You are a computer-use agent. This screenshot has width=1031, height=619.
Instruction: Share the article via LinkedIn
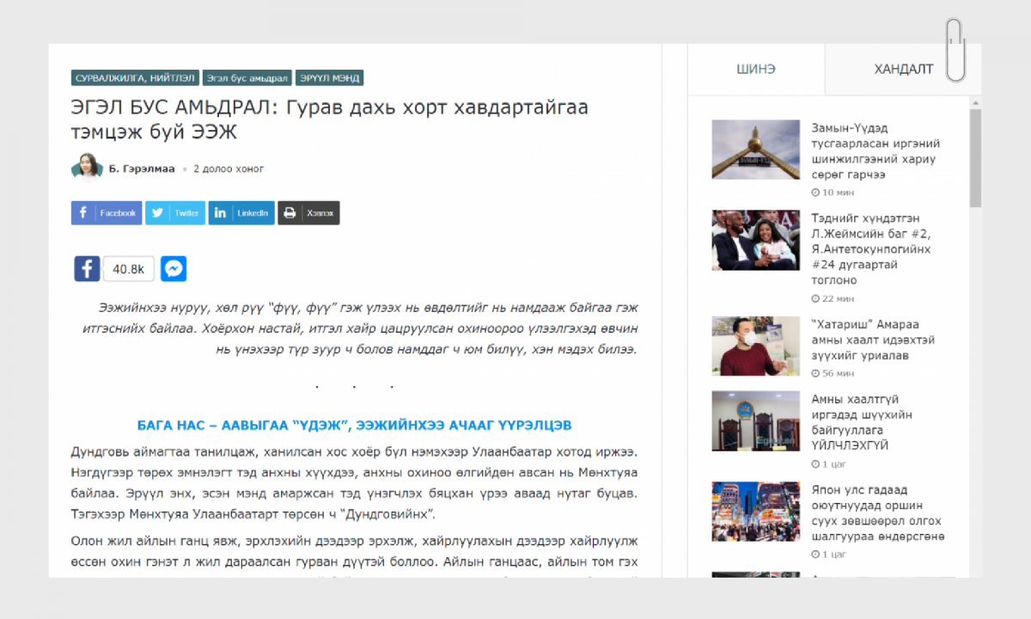tap(241, 213)
